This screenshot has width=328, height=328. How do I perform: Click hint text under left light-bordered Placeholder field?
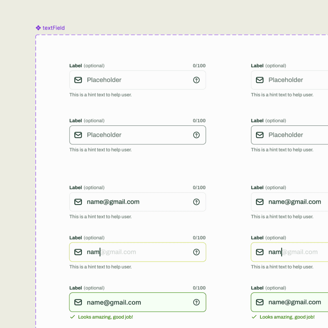click(101, 95)
